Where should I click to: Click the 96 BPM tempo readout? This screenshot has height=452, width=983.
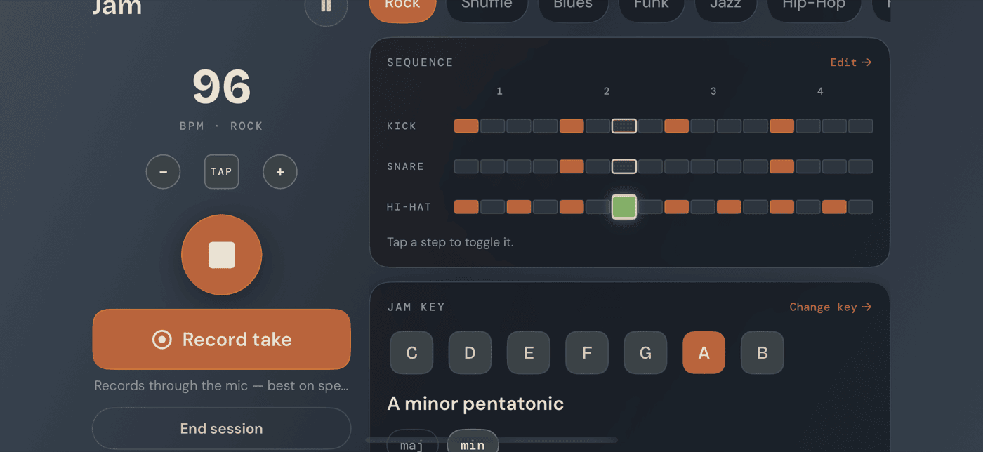(222, 87)
